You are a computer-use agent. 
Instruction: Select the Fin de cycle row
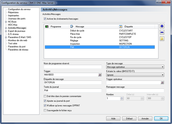[100, 37]
